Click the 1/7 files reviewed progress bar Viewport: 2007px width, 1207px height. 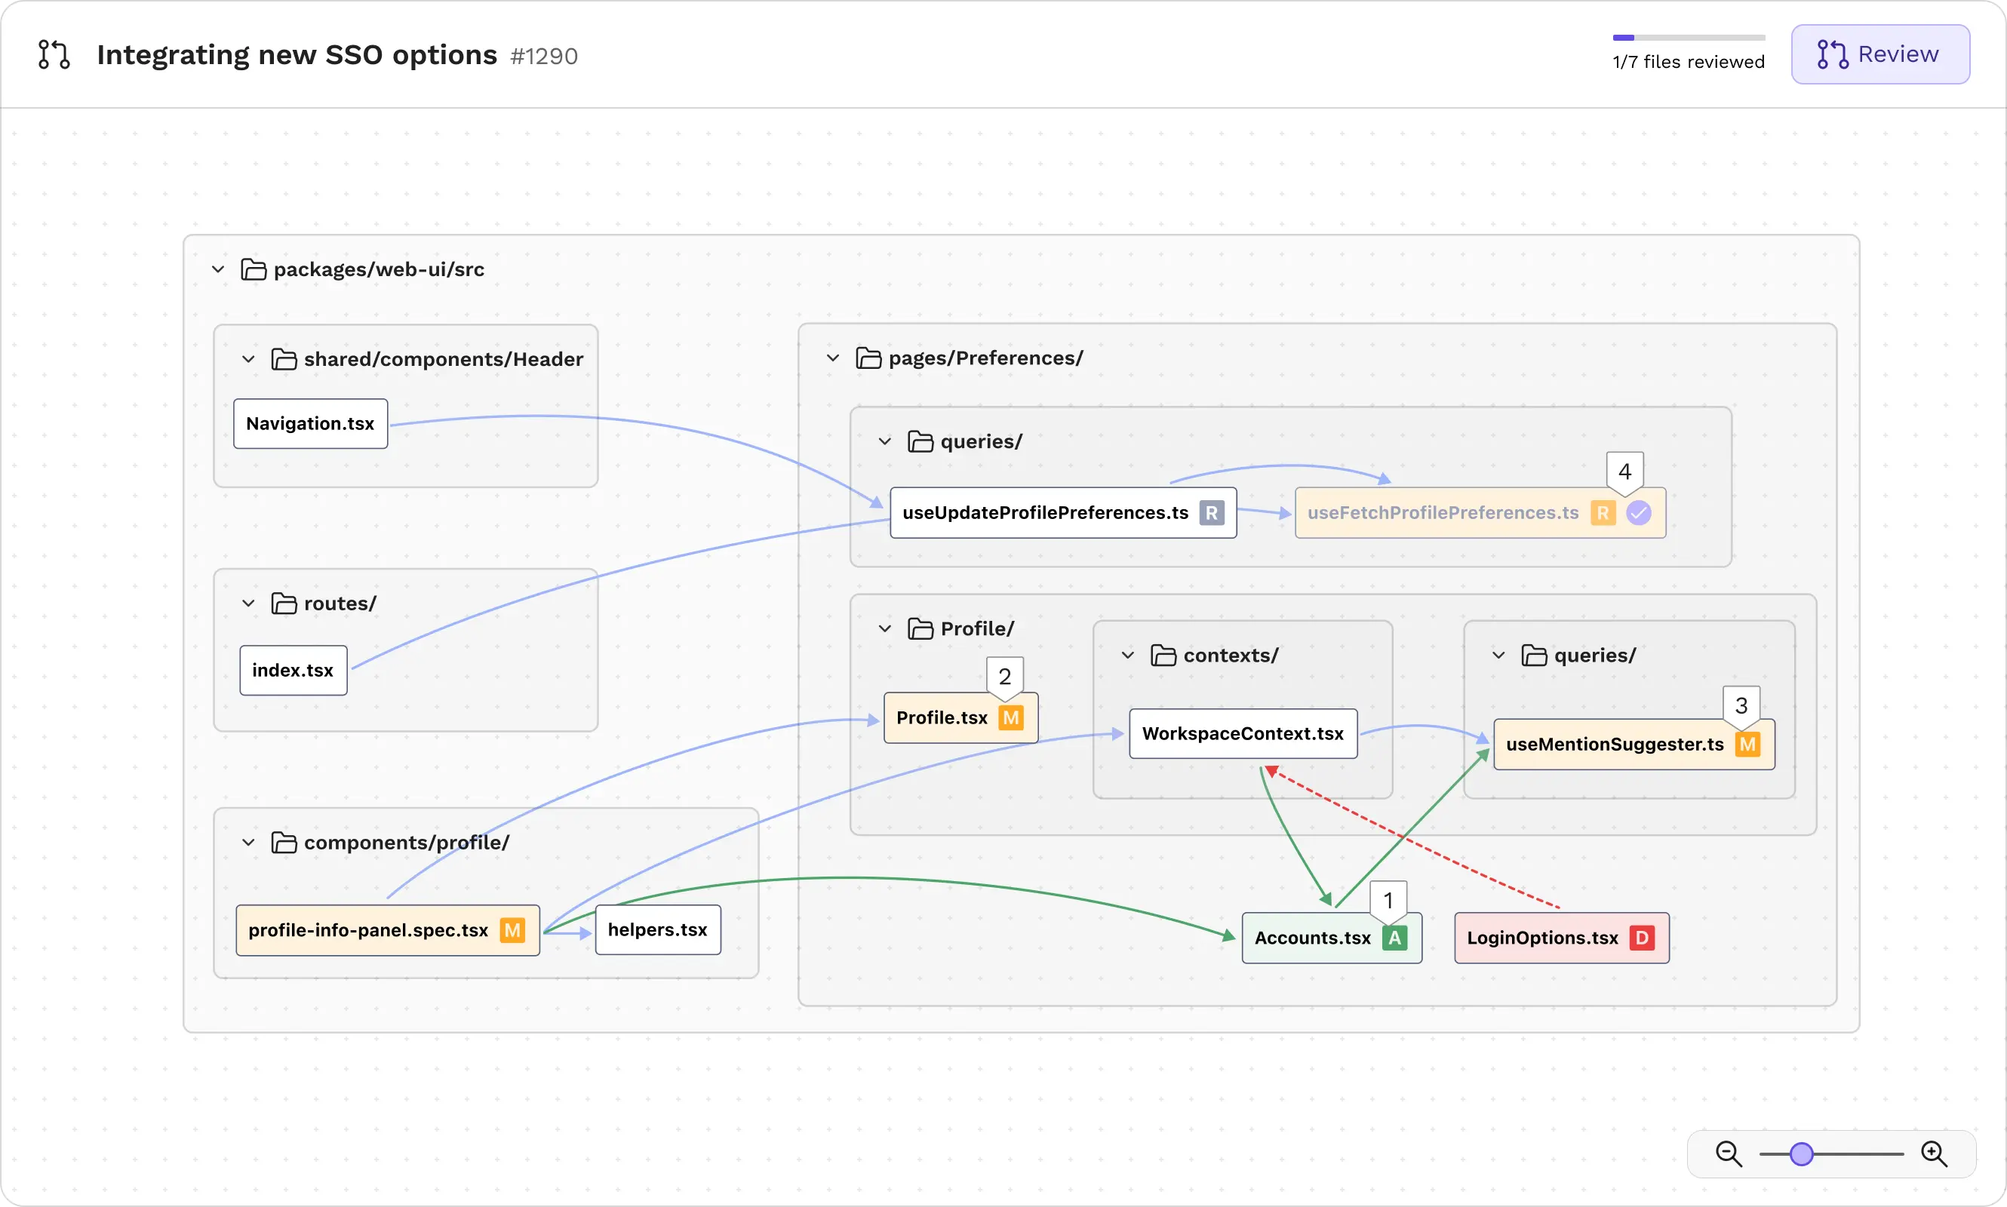point(1689,38)
